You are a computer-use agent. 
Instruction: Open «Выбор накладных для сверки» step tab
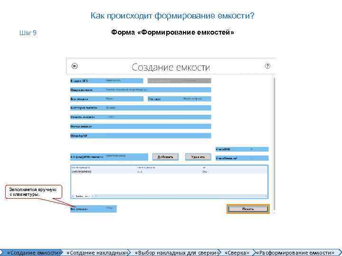177,253
